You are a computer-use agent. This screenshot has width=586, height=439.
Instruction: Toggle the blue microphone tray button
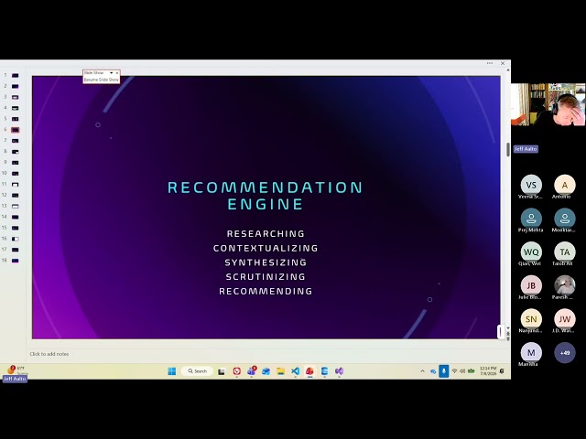click(x=443, y=371)
